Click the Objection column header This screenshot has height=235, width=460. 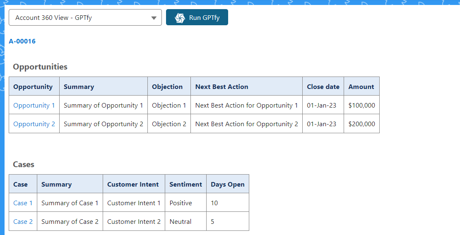point(167,87)
